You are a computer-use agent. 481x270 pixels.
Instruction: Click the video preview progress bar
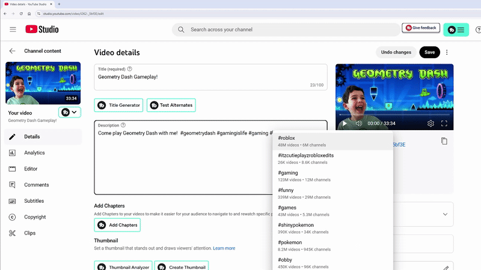(394, 115)
